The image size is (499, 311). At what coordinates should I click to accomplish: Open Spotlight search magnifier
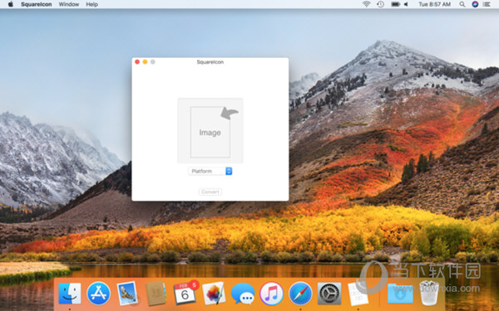tap(462, 4)
